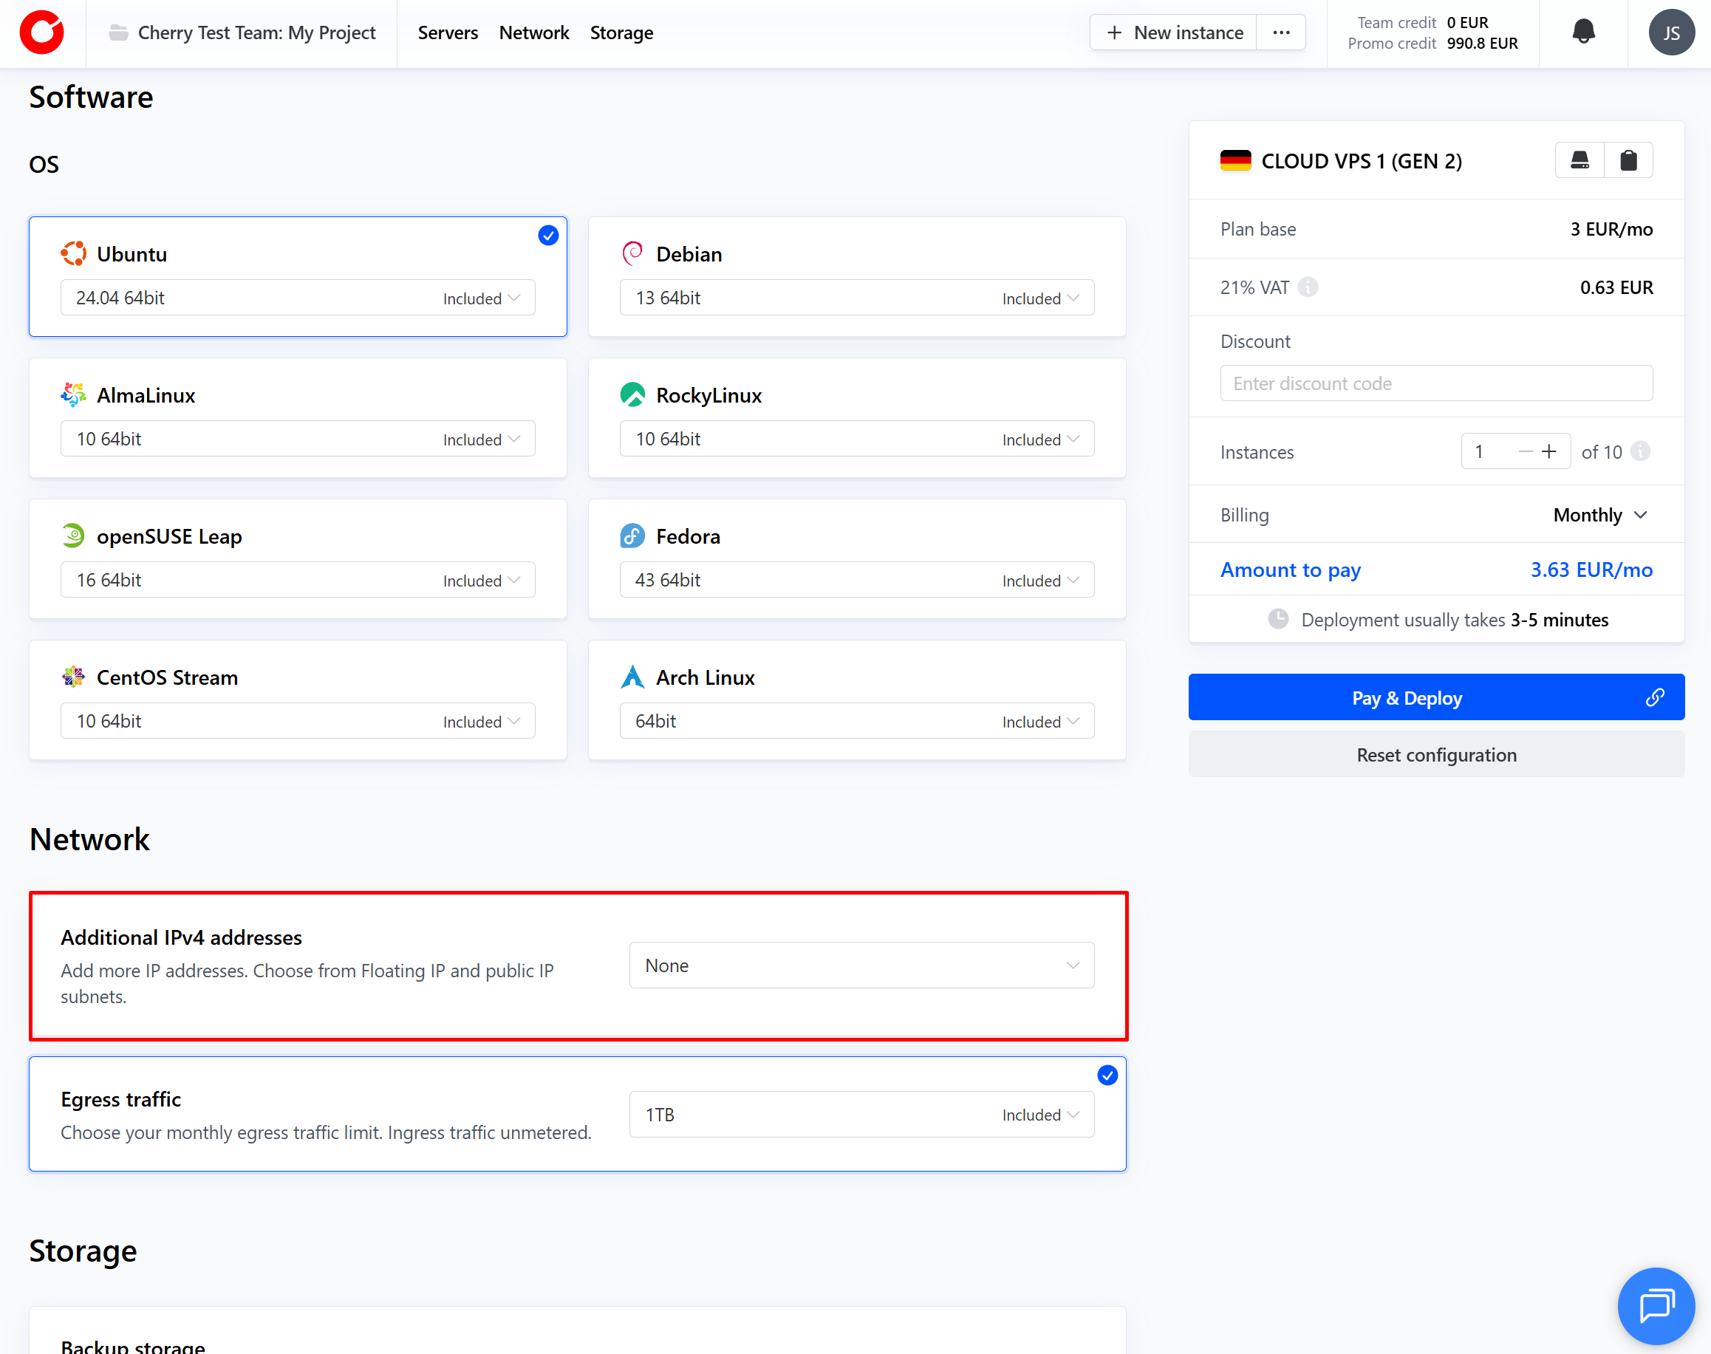Viewport: 1711px width, 1354px height.
Task: Click the server icon beside CLOUD VPS 1
Action: [1579, 161]
